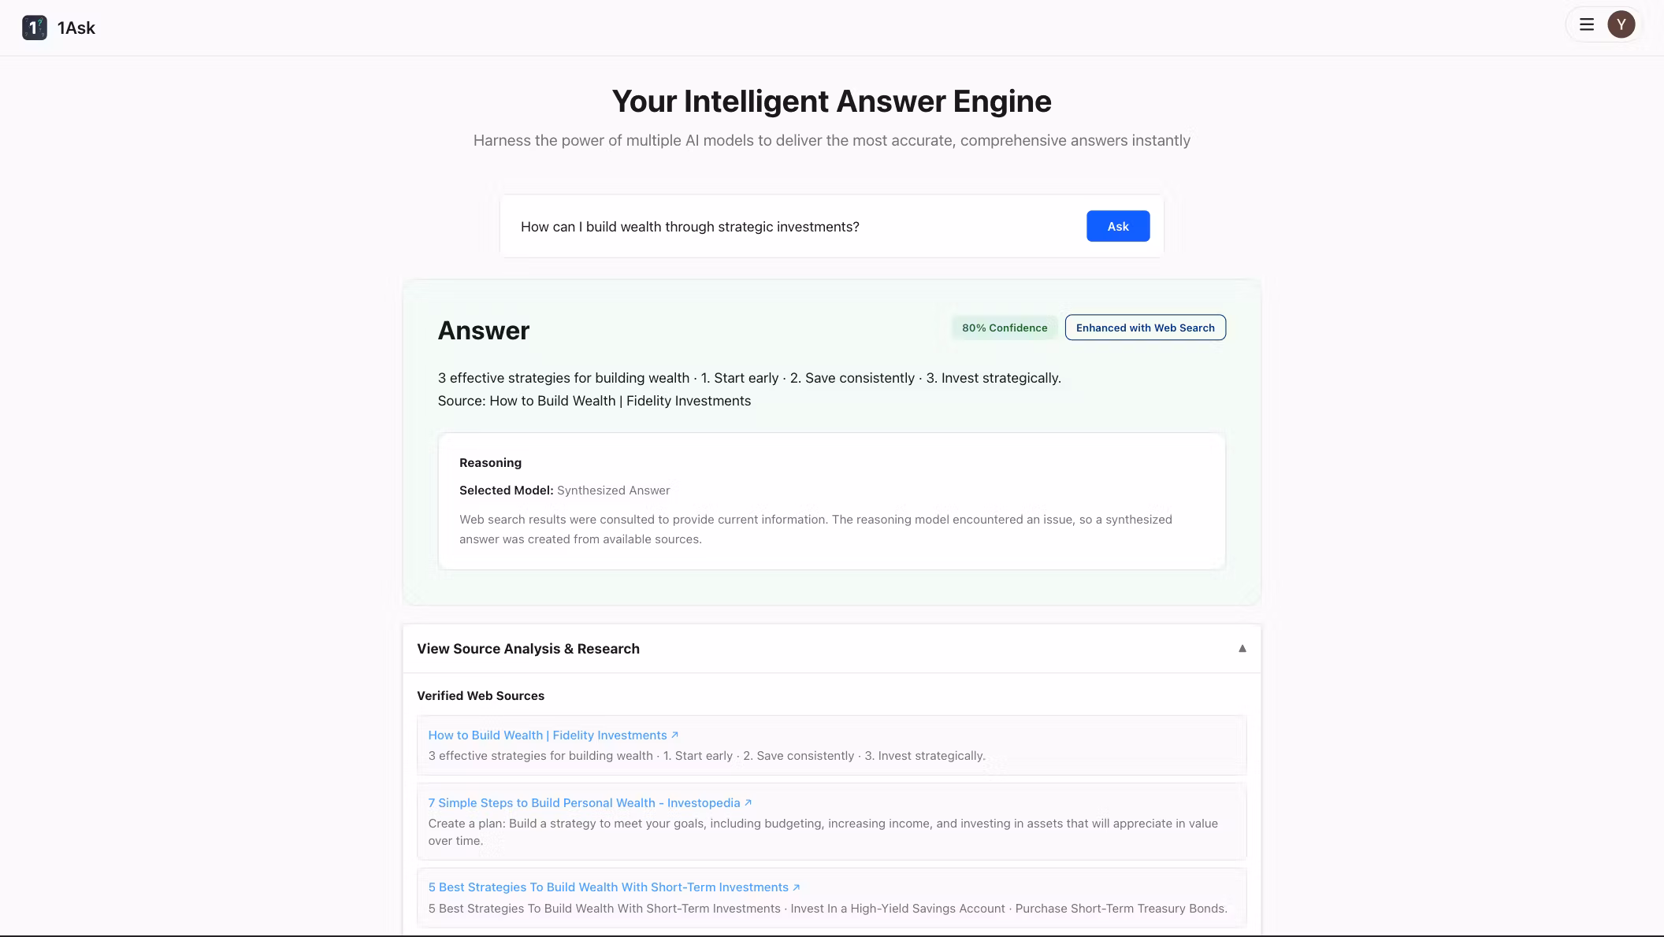Click the Verified Web Sources heading

(480, 695)
